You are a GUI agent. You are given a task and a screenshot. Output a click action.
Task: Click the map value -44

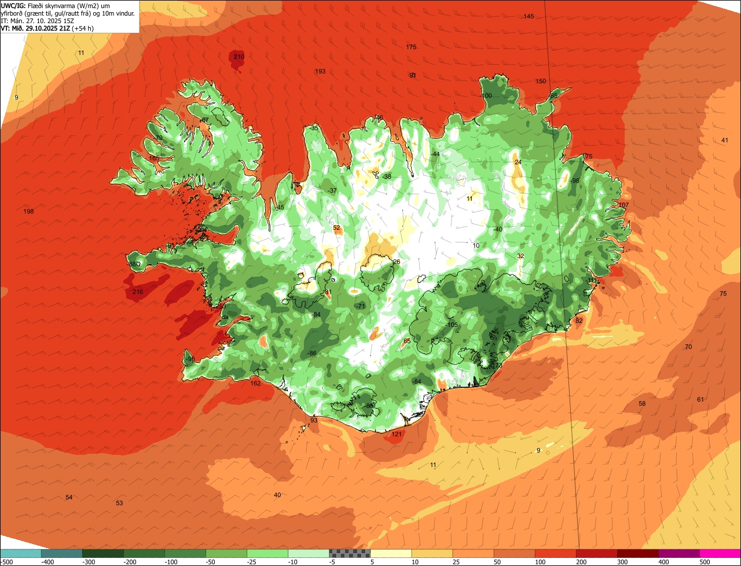coord(435,154)
